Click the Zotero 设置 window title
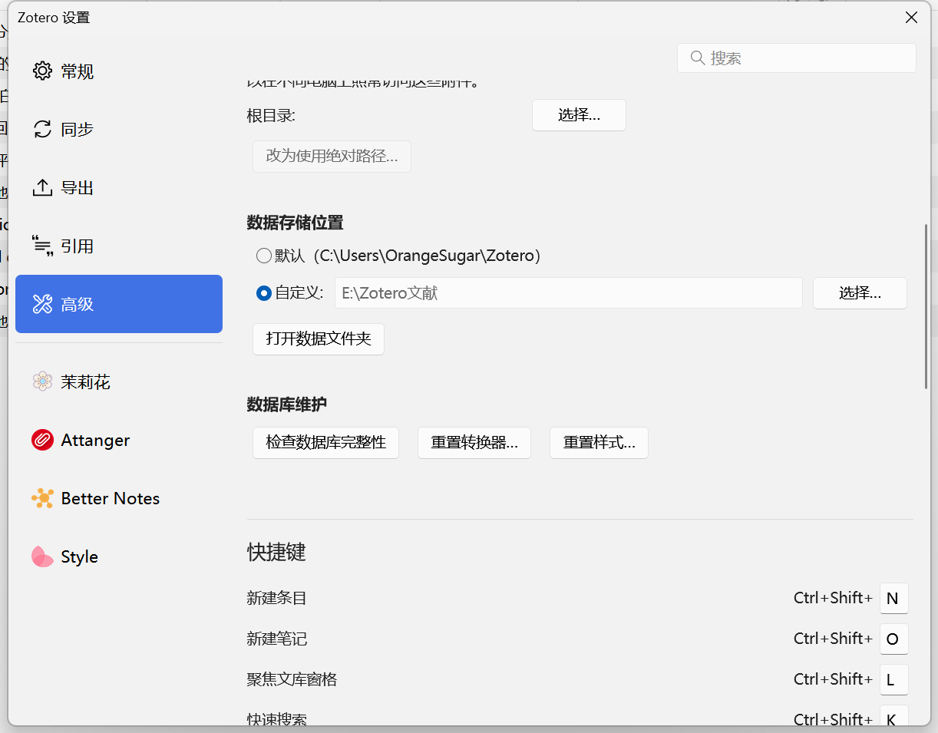This screenshot has height=733, width=938. point(54,18)
